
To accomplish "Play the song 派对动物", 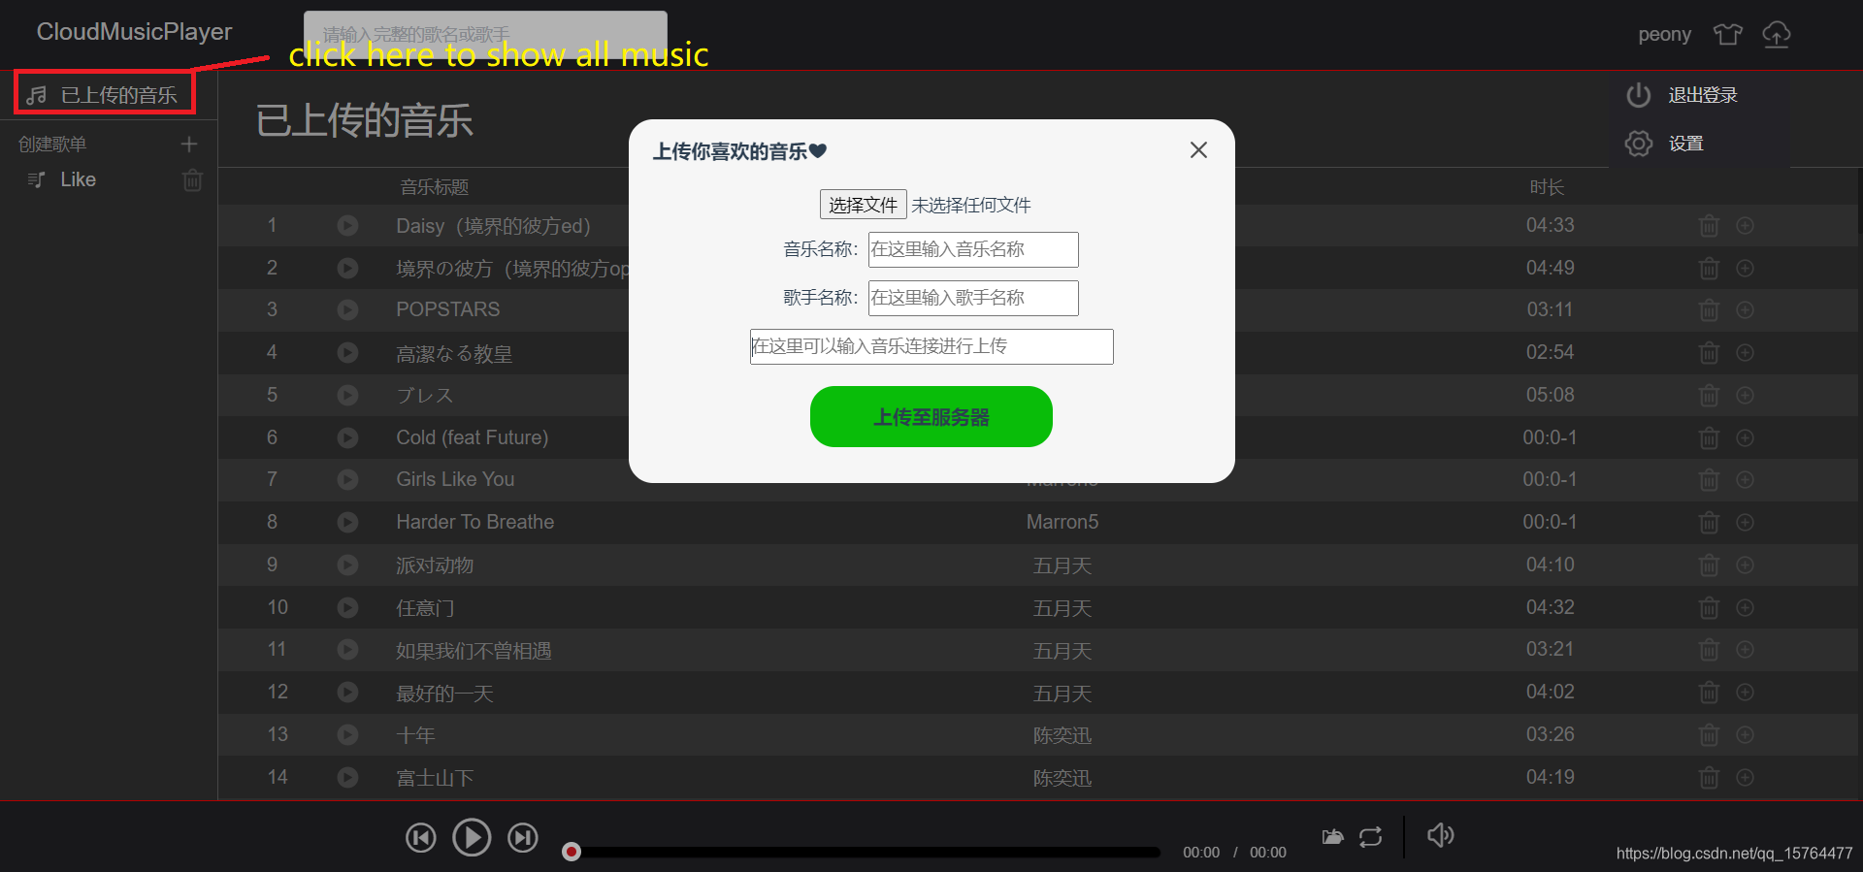I will point(347,565).
